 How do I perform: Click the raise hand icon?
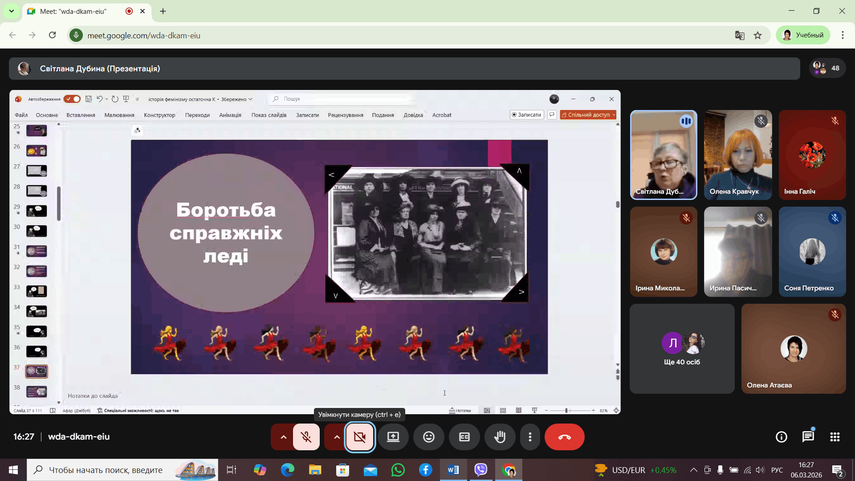pos(500,437)
